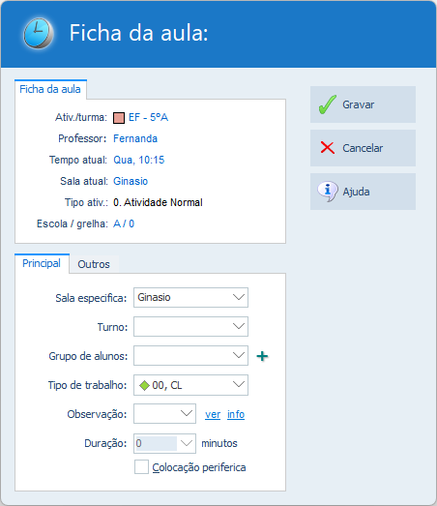Expand the Grupo de alunos combo box
Viewport: 437px width, 506px height.
pyautogui.click(x=239, y=355)
